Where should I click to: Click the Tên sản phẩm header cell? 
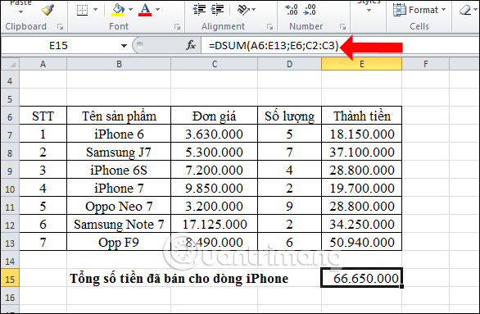tap(119, 116)
